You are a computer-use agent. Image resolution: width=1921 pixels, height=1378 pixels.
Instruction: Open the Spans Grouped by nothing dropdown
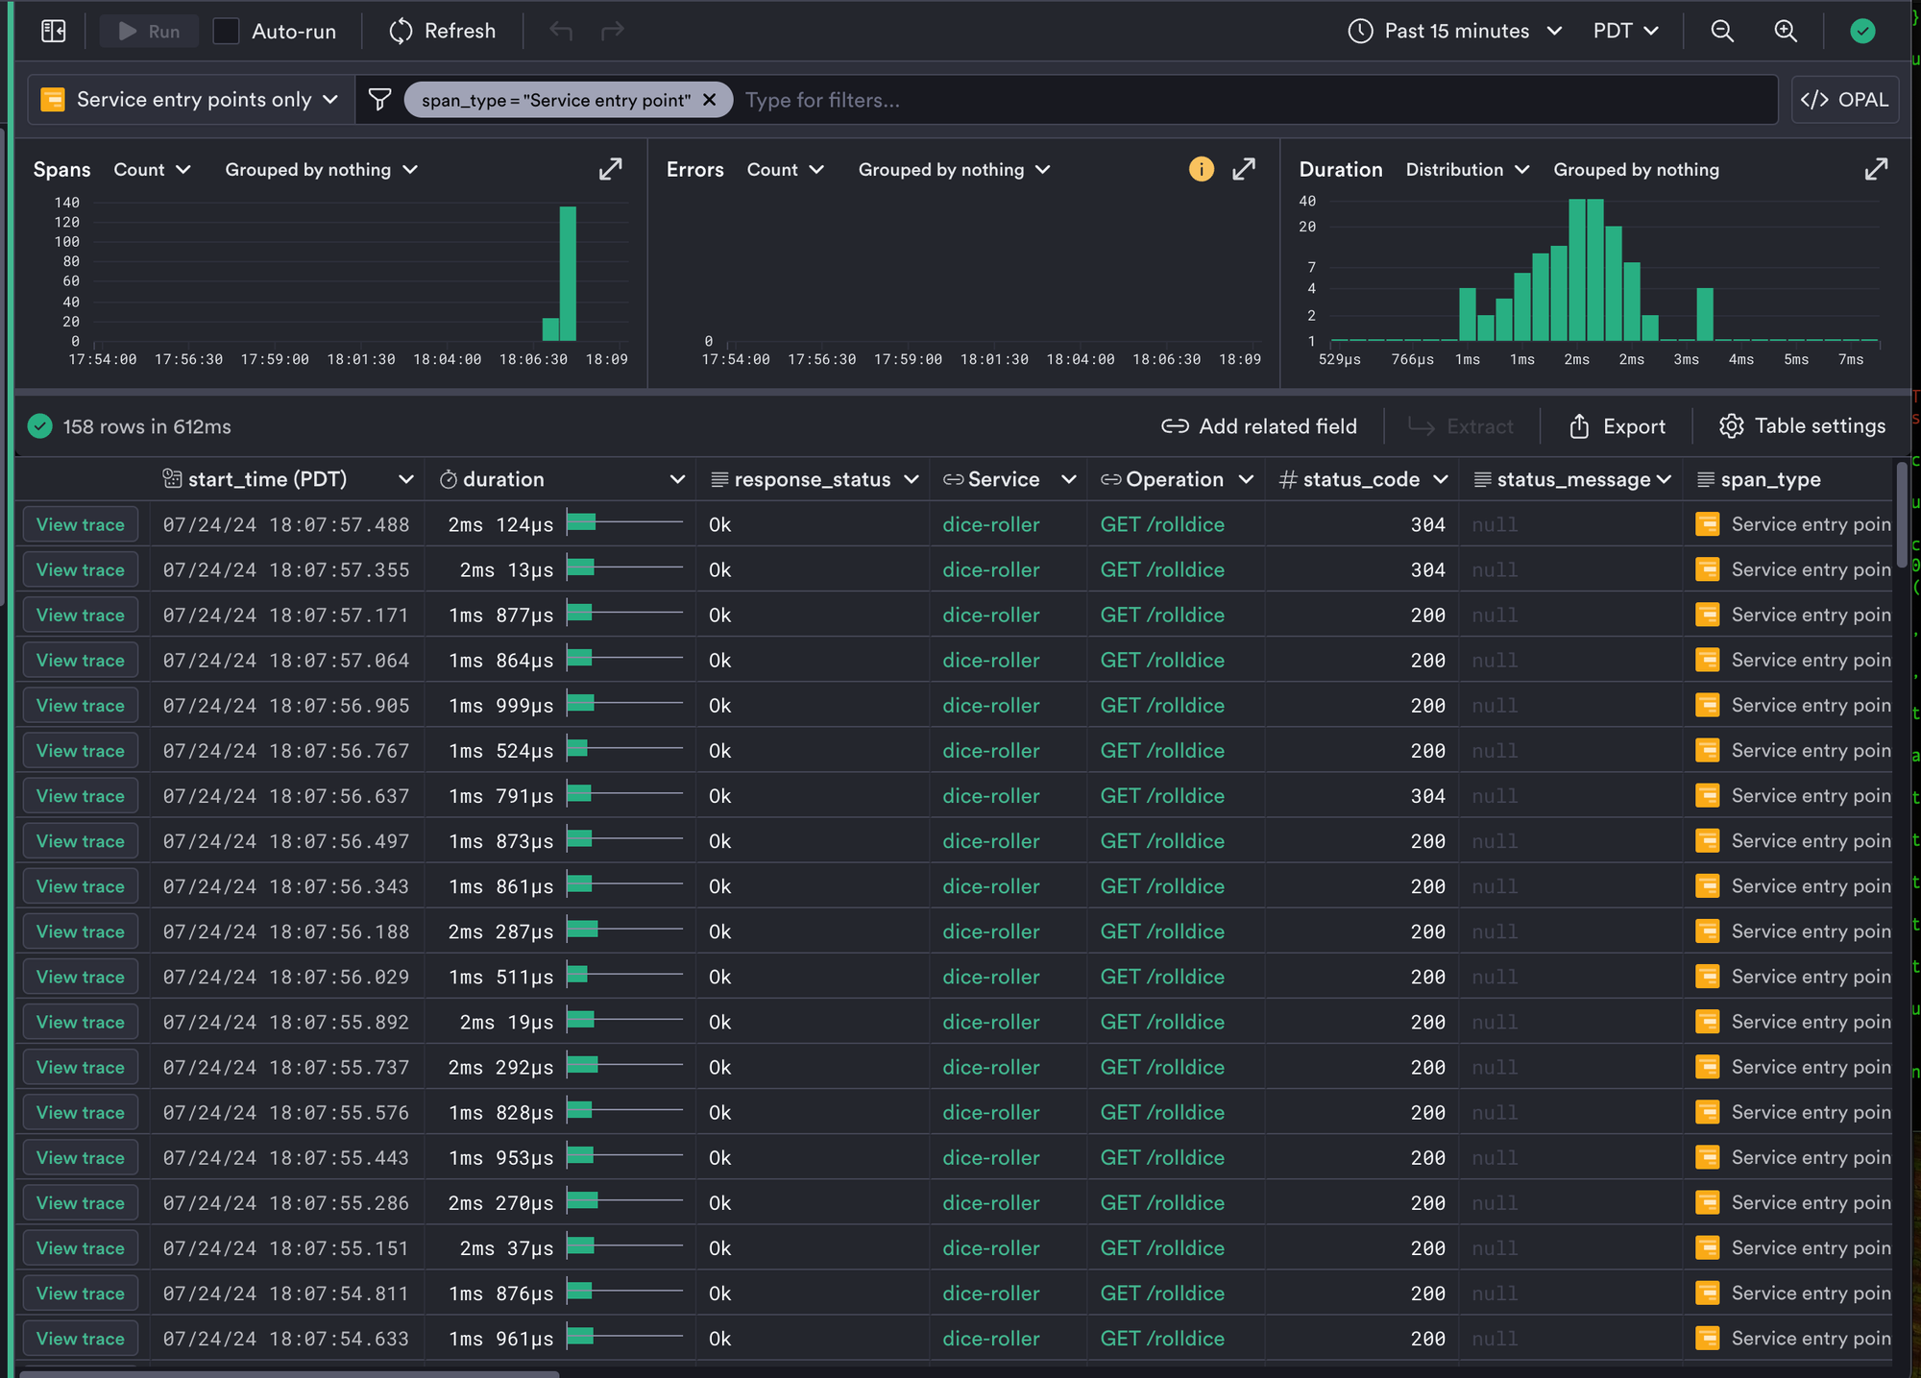[x=321, y=169]
